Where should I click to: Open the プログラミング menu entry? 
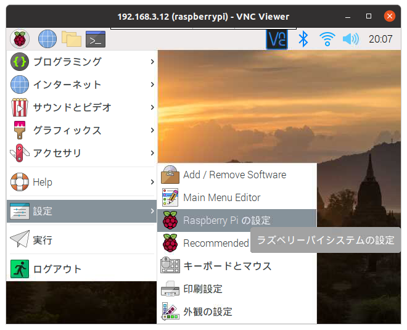[x=81, y=62]
